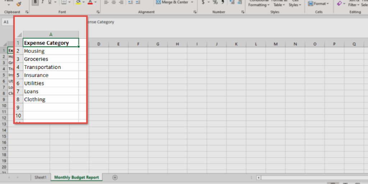Image resolution: width=368 pixels, height=184 pixels.
Task: Open Cell Styles menu
Action: point(295,3)
